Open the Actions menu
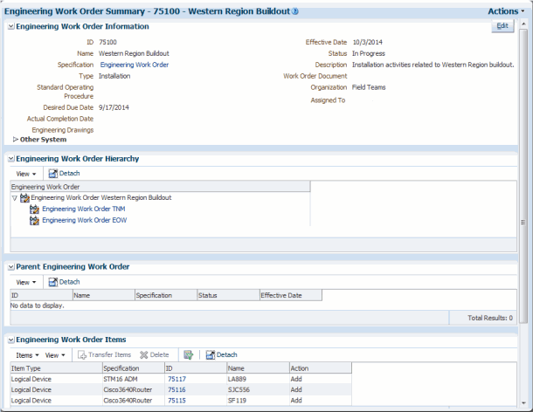The image size is (533, 412). 506,11
